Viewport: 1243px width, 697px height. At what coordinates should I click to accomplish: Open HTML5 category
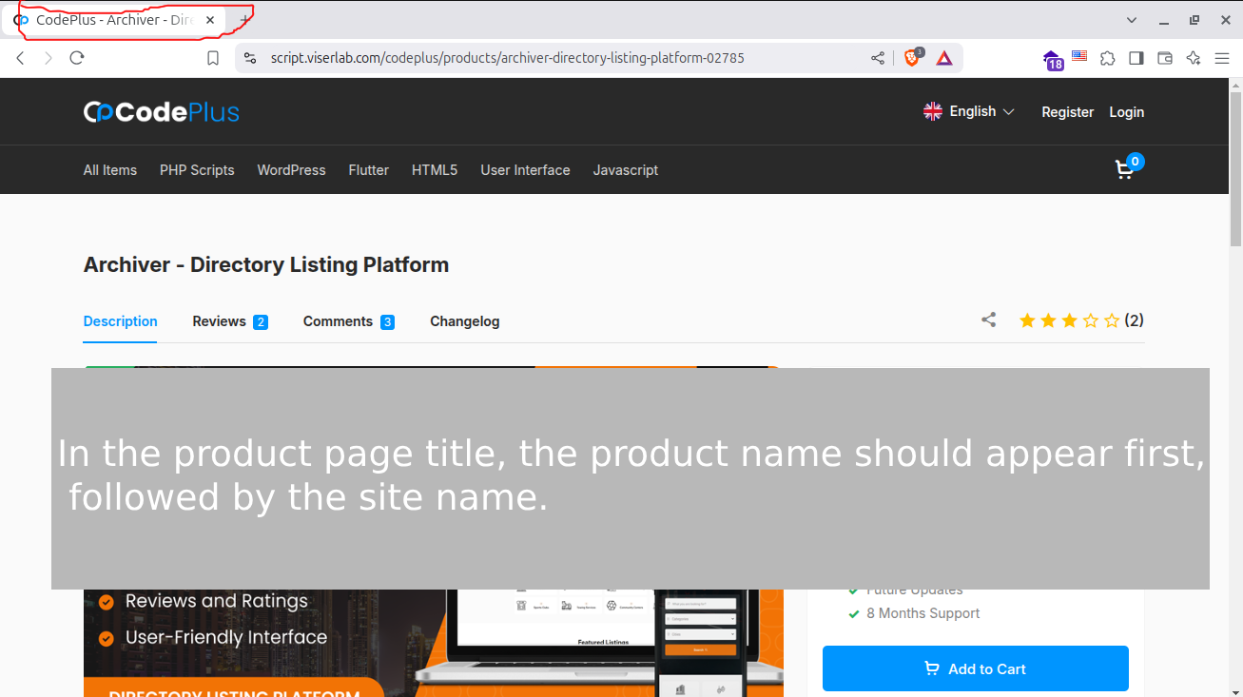tap(435, 170)
